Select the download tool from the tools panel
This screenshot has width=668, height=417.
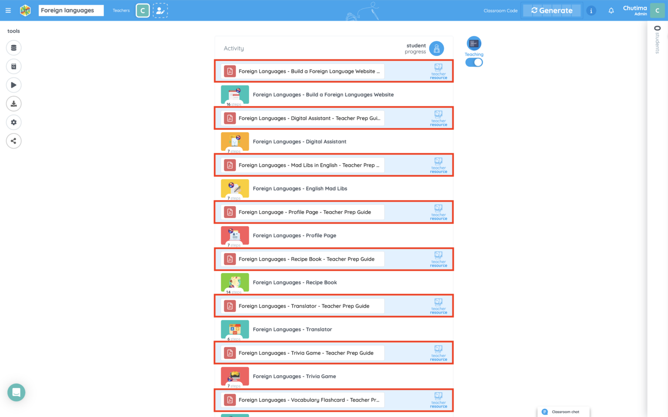point(13,103)
